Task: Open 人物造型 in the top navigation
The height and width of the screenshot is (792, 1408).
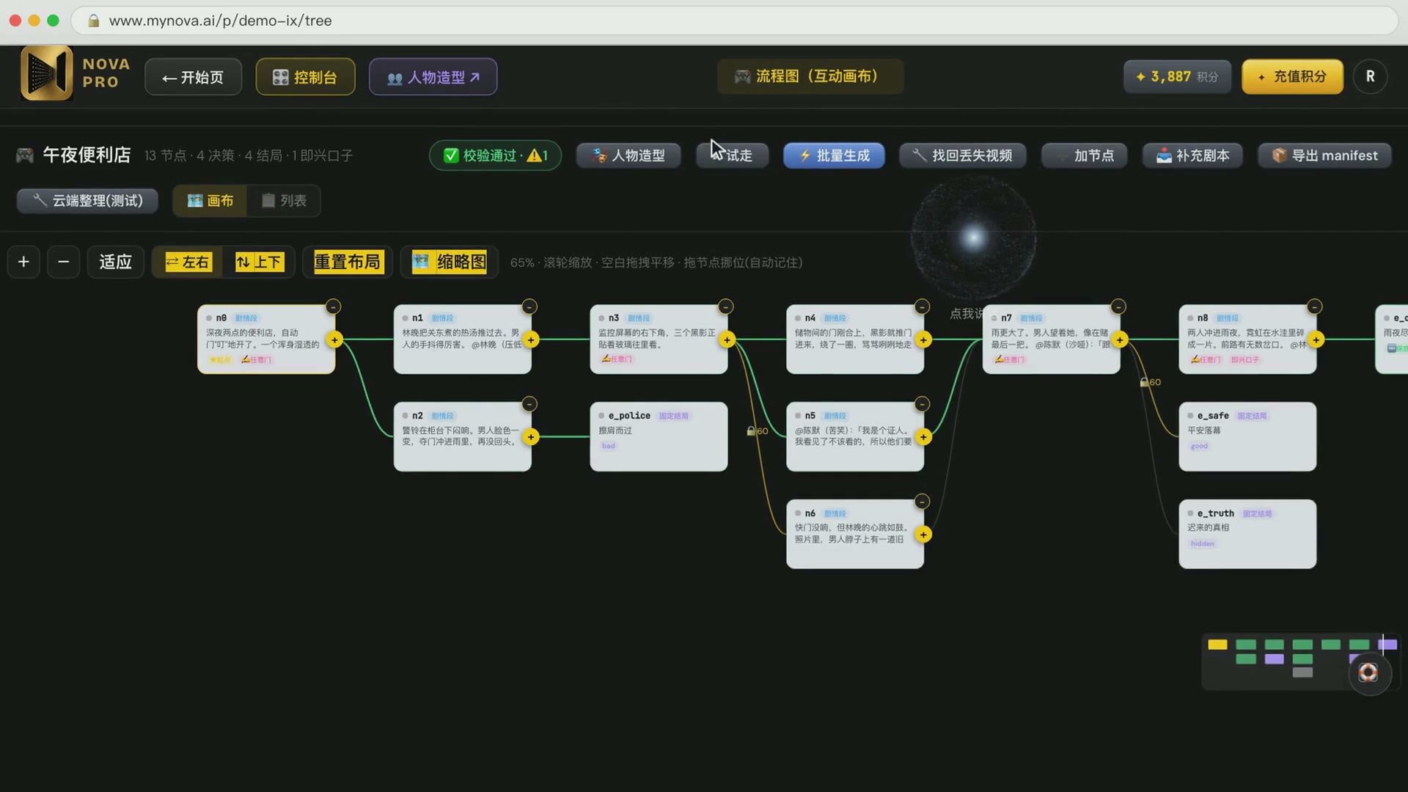Action: [433, 77]
